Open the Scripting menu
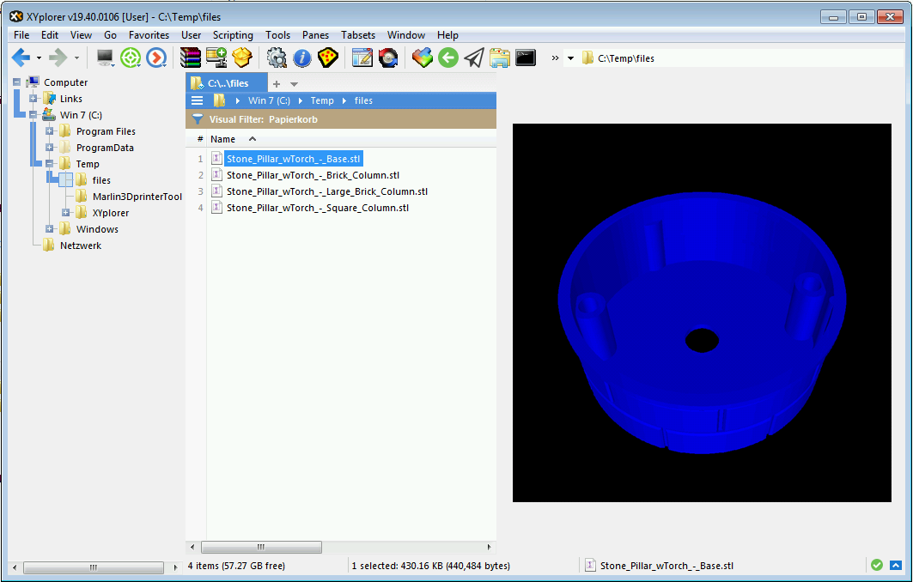Screen dimensions: 913x582 pos(233,35)
